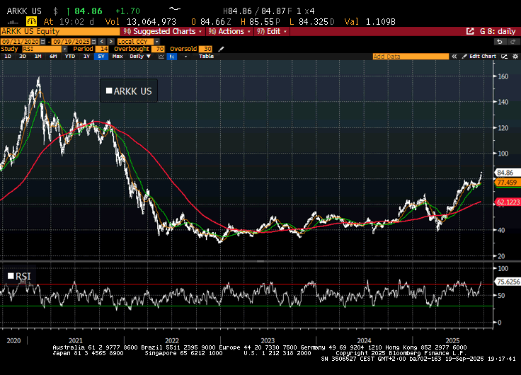
Task: Click the 75.6256 RSI value label
Action: [x=508, y=282]
